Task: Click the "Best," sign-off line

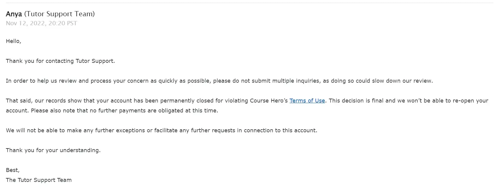Action: click(13, 170)
